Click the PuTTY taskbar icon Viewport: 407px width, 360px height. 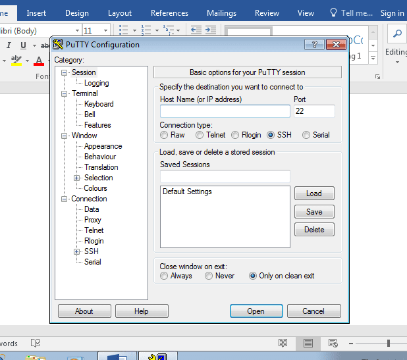pos(158,356)
